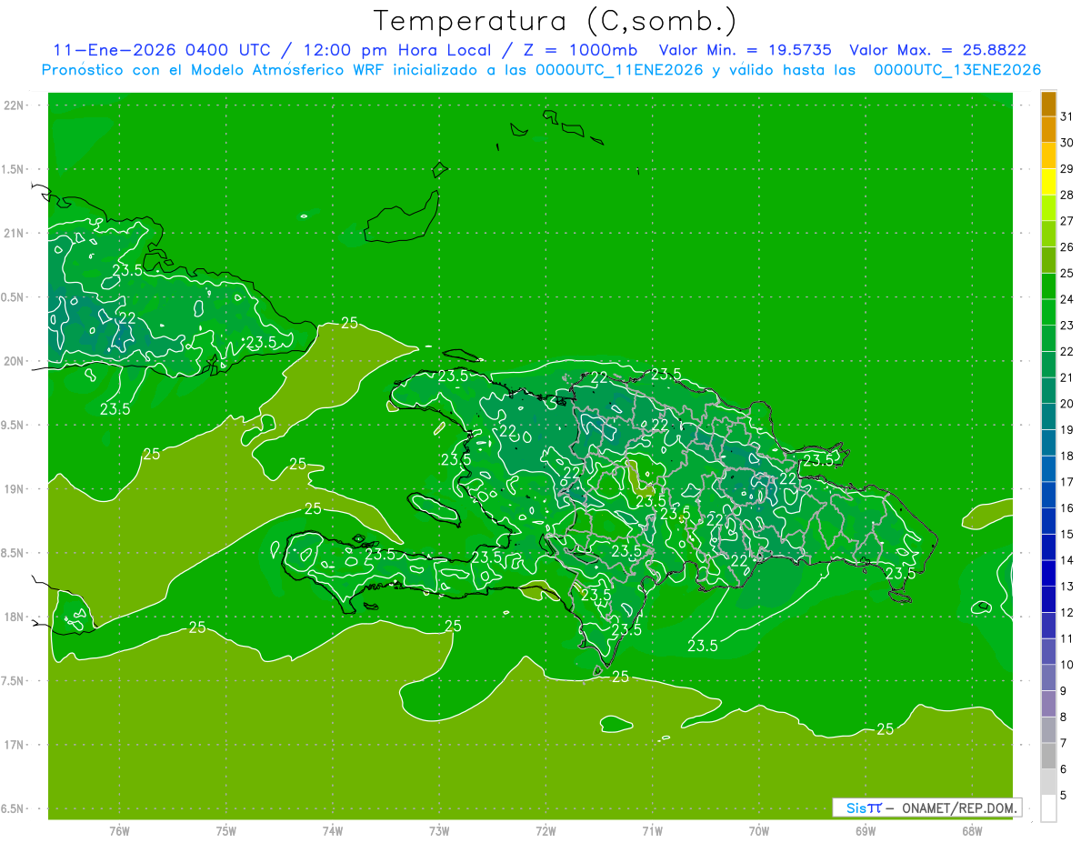Click the '17N' latitude axis label

click(x=15, y=745)
